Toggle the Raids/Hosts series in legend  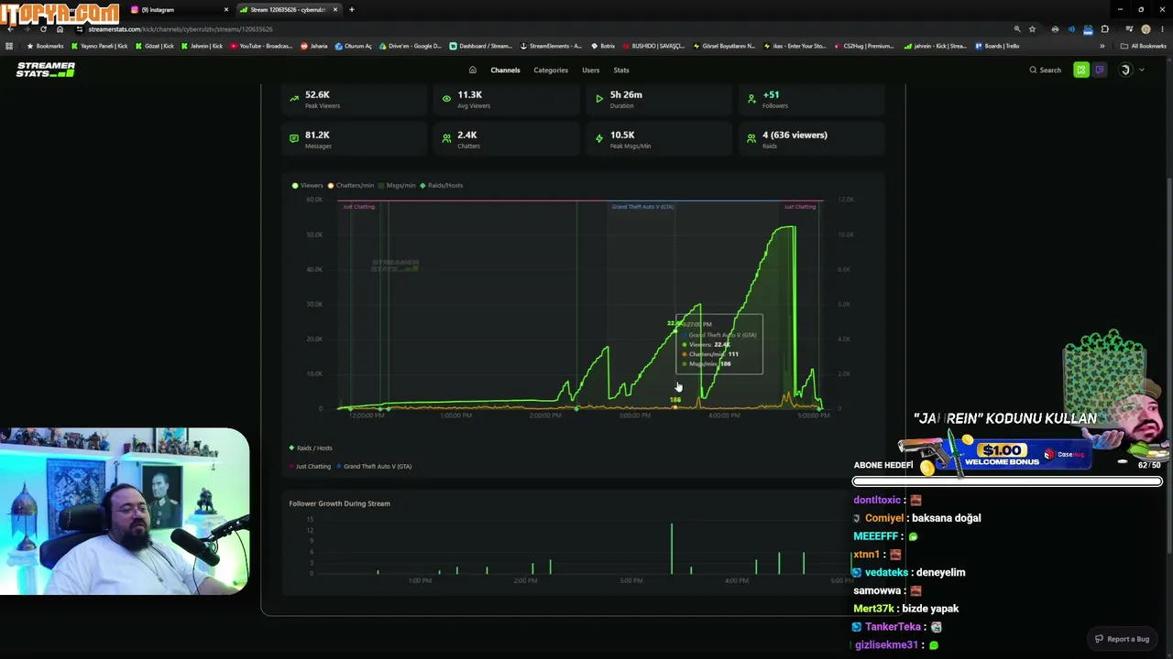point(442,186)
